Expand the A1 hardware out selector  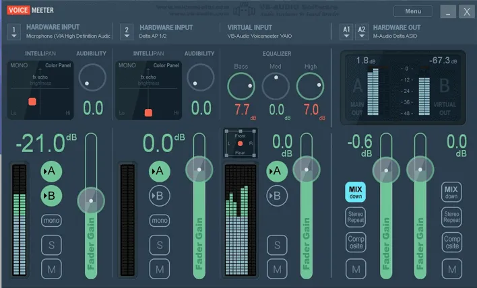click(346, 32)
